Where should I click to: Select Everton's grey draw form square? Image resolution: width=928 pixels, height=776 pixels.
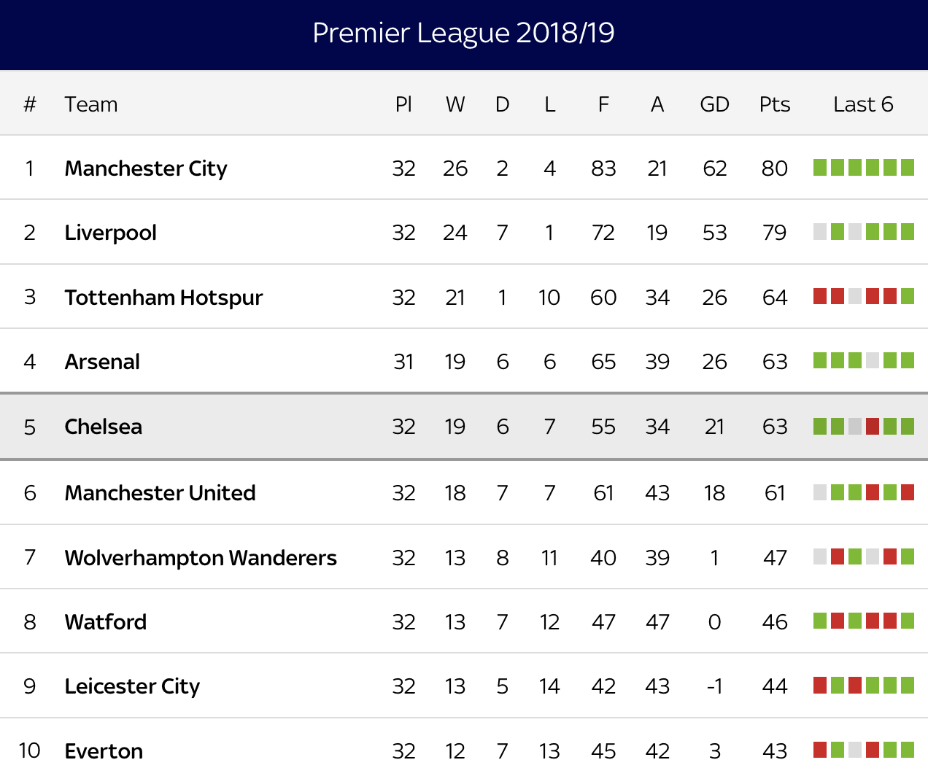pos(855,750)
